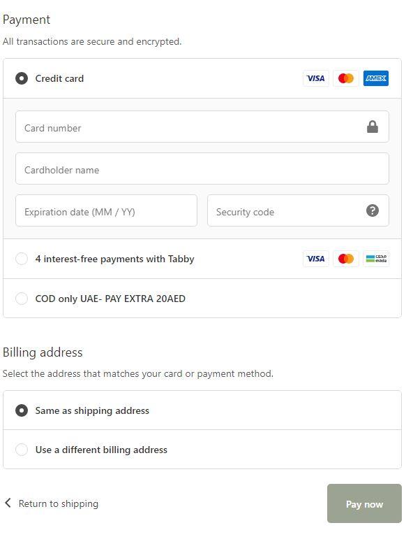Open the security code help question mark
This screenshot has height=537, width=413.
point(373,210)
